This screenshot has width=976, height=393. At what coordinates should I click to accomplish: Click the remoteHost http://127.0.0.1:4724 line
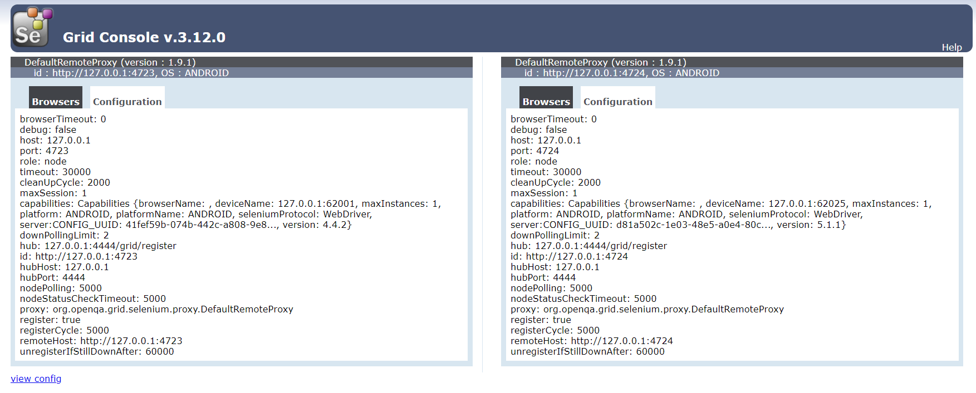pyautogui.click(x=591, y=341)
